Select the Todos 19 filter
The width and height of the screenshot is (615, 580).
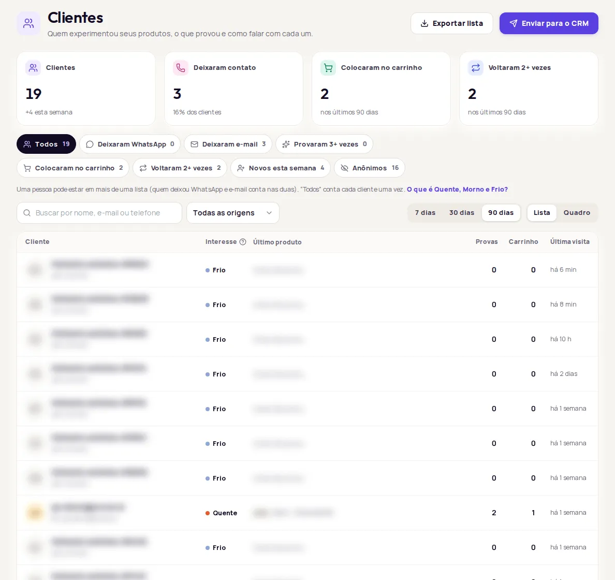[46, 144]
